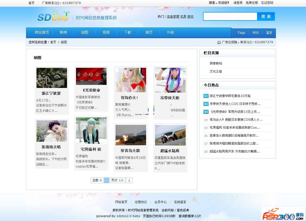The width and height of the screenshot is (306, 221).
Task: Select 文化公益 category
Action: click(216, 71)
